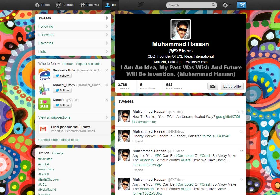Click the chevron next to Tweets sidebar item
This screenshot has width=280, height=195.
point(107,18)
